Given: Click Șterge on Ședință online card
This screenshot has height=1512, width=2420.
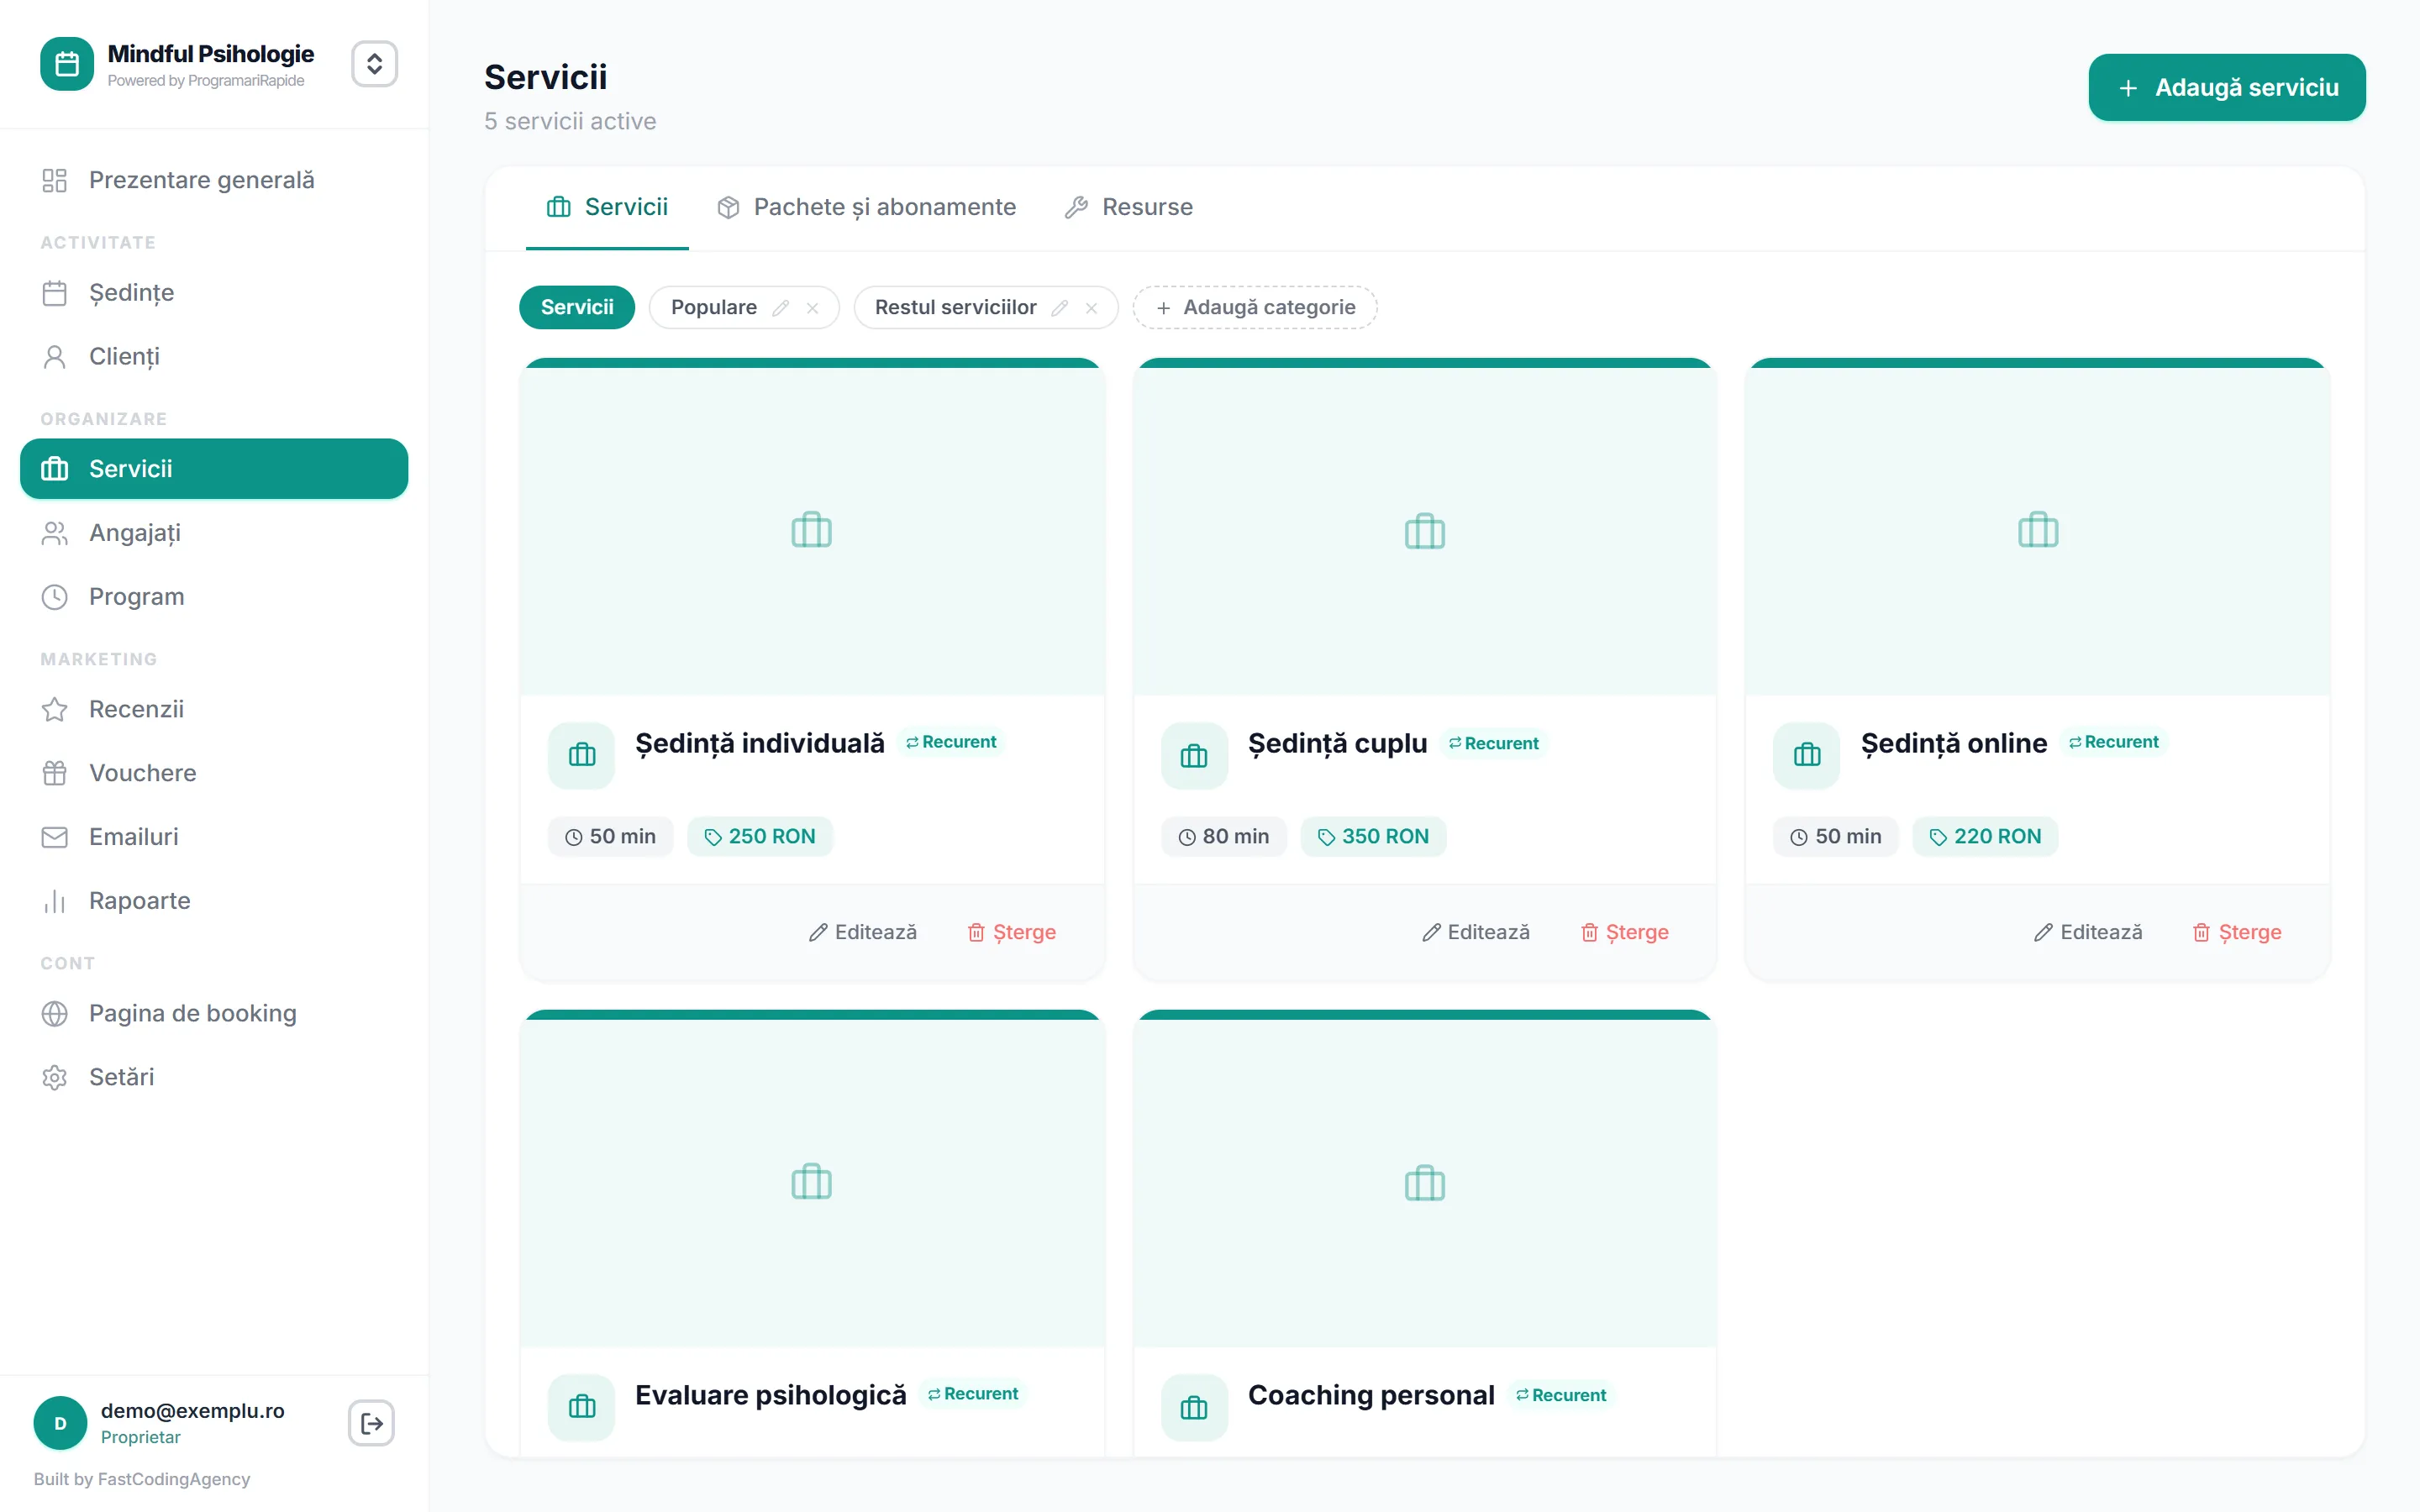Looking at the screenshot, I should point(2237,932).
